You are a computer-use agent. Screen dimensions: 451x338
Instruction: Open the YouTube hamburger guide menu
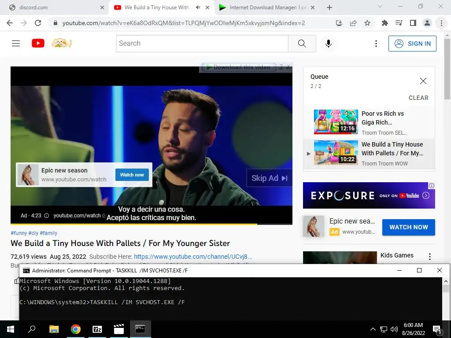click(16, 44)
